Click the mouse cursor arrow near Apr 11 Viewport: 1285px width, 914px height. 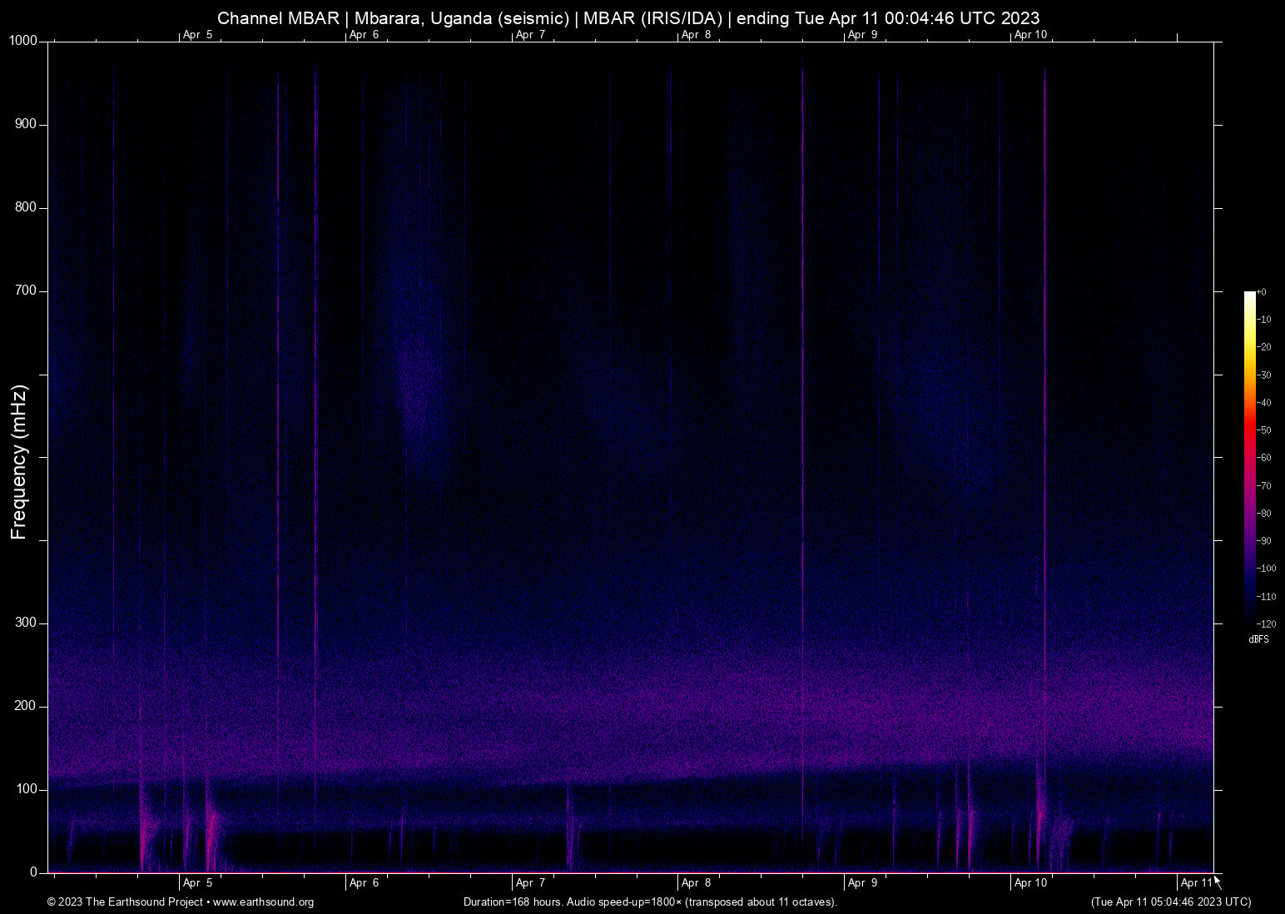click(x=1215, y=879)
